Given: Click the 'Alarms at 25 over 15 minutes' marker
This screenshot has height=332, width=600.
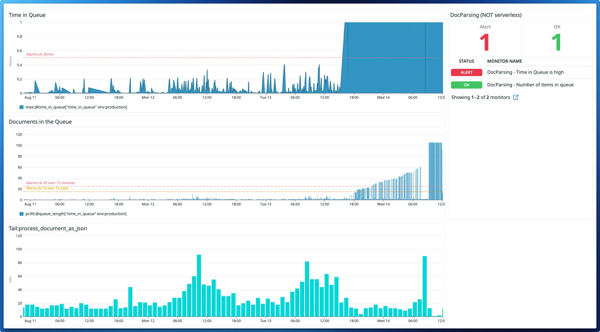Looking at the screenshot, I should click(x=50, y=183).
